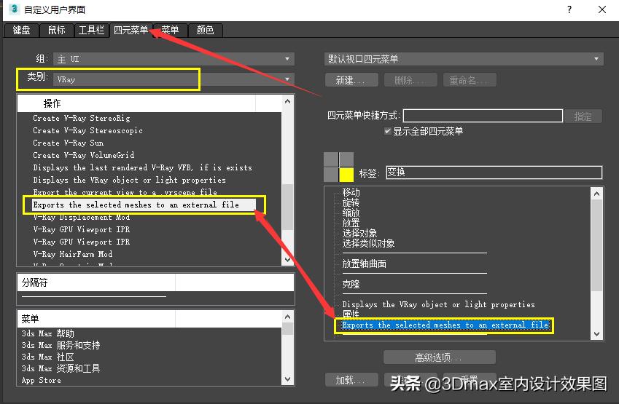
Task: Open the 默认视口四元菜单 dropdown
Action: 464,59
